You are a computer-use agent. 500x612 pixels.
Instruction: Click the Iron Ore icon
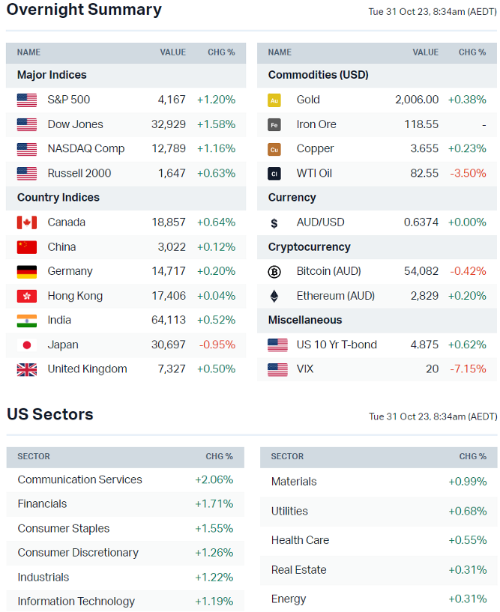tap(274, 125)
